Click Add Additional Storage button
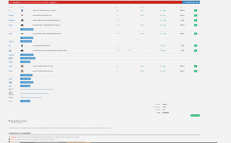Viewport: 231px width, 143px height. 27,38
